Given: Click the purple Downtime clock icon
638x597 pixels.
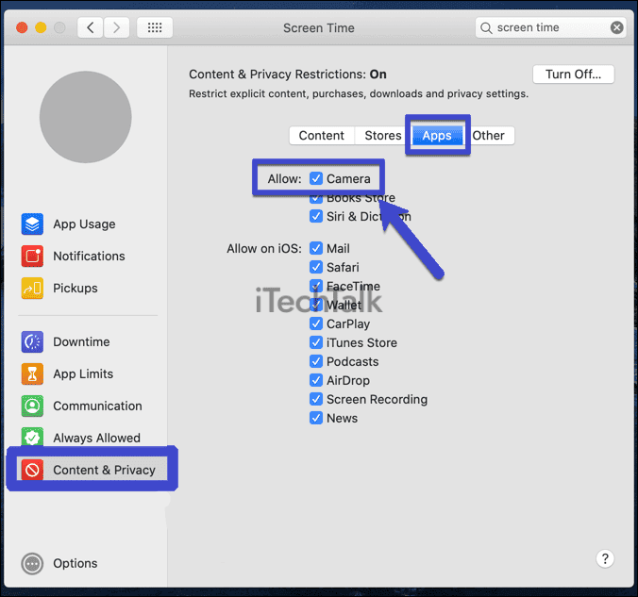Looking at the screenshot, I should pyautogui.click(x=32, y=342).
